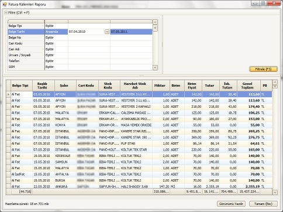Select the Belge Tipi filter row
The width and height of the screenshot is (283, 212).
pyautogui.click(x=80, y=26)
